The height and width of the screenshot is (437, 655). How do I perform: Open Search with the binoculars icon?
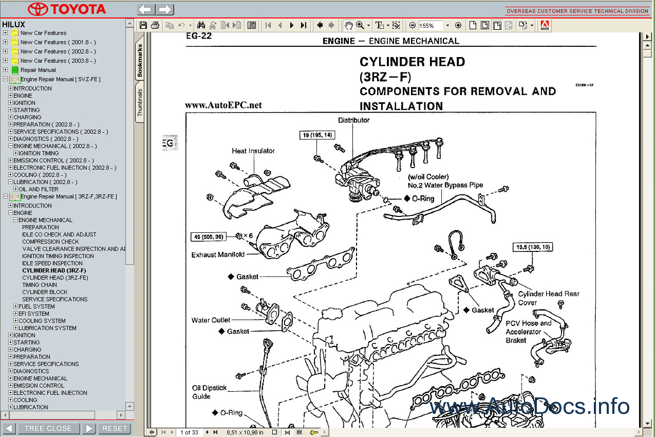(201, 25)
